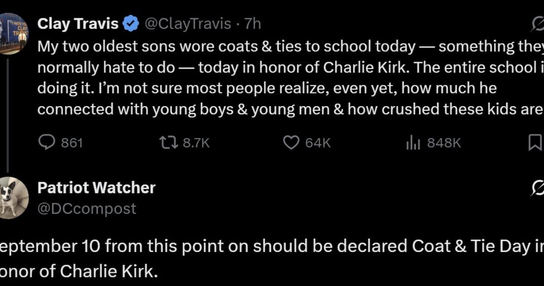Click the blue verified badge
Screen dimensions: 544x286
point(131,24)
